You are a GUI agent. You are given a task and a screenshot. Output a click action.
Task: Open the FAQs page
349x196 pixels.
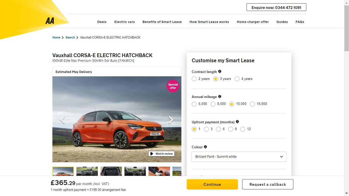pyautogui.click(x=300, y=22)
